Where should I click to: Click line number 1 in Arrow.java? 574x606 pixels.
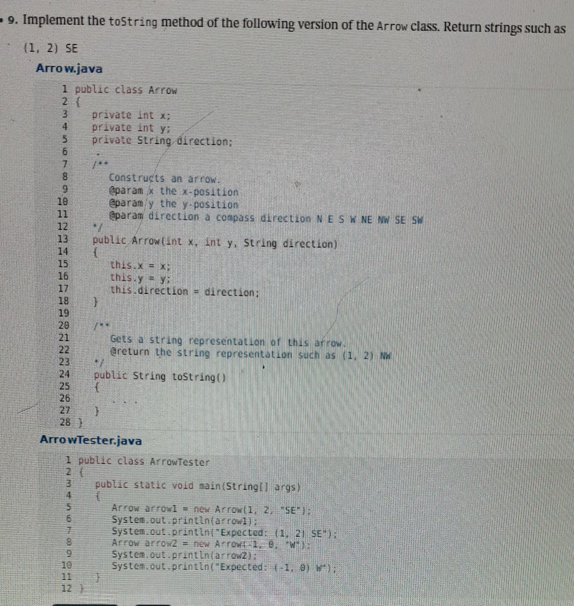67,90
